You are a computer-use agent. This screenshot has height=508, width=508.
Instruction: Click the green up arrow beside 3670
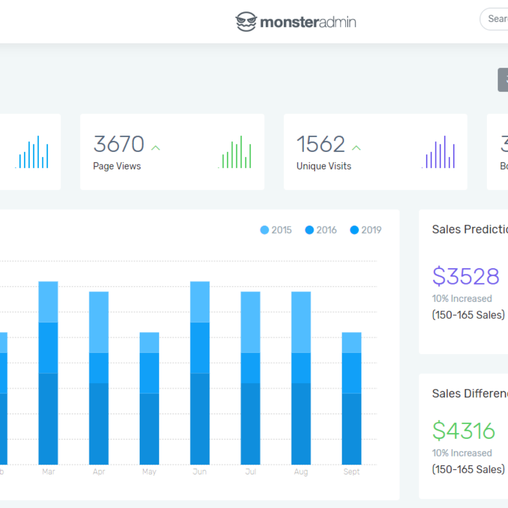coord(156,148)
